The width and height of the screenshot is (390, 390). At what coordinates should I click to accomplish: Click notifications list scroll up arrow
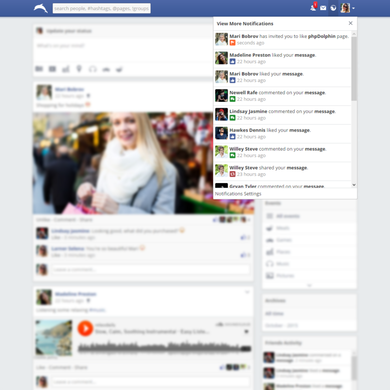tap(354, 34)
